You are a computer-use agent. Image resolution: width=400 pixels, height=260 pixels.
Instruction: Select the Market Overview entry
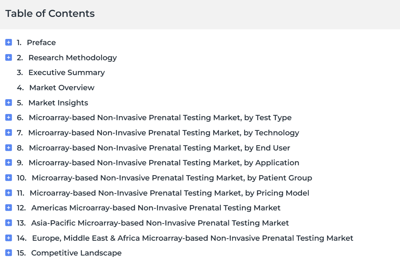[62, 88]
